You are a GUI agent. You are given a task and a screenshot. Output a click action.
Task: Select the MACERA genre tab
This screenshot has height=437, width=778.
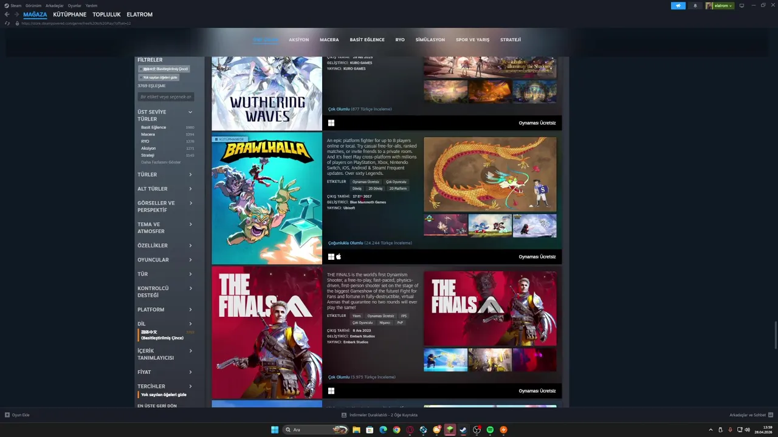(x=329, y=39)
